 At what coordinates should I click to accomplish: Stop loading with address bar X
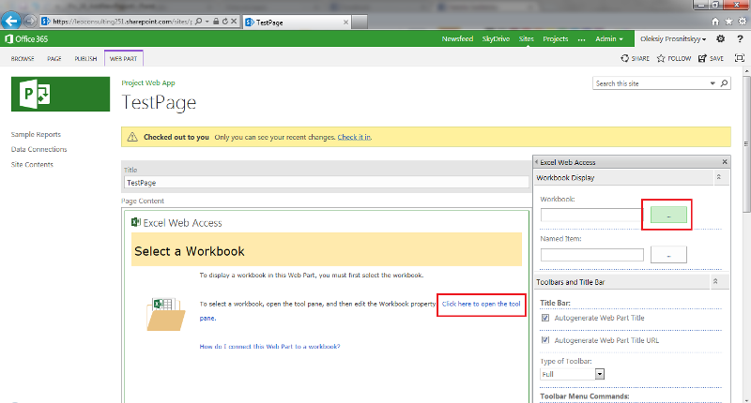pos(234,21)
